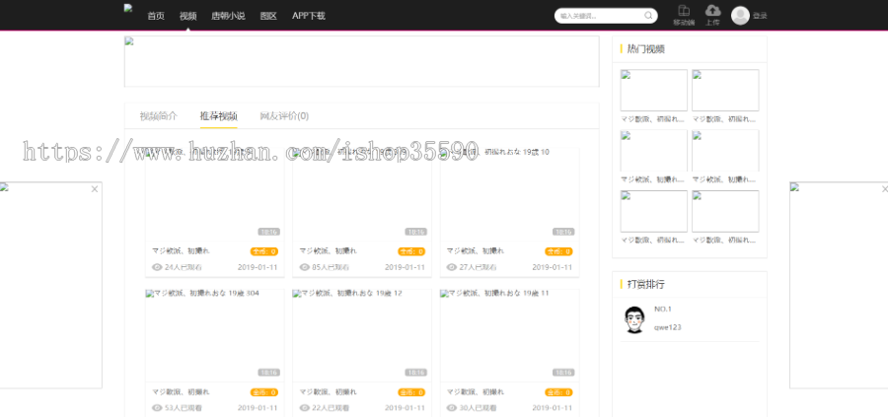Click the qwe123 user avatar
Image resolution: width=888 pixels, height=417 pixels.
(x=634, y=319)
